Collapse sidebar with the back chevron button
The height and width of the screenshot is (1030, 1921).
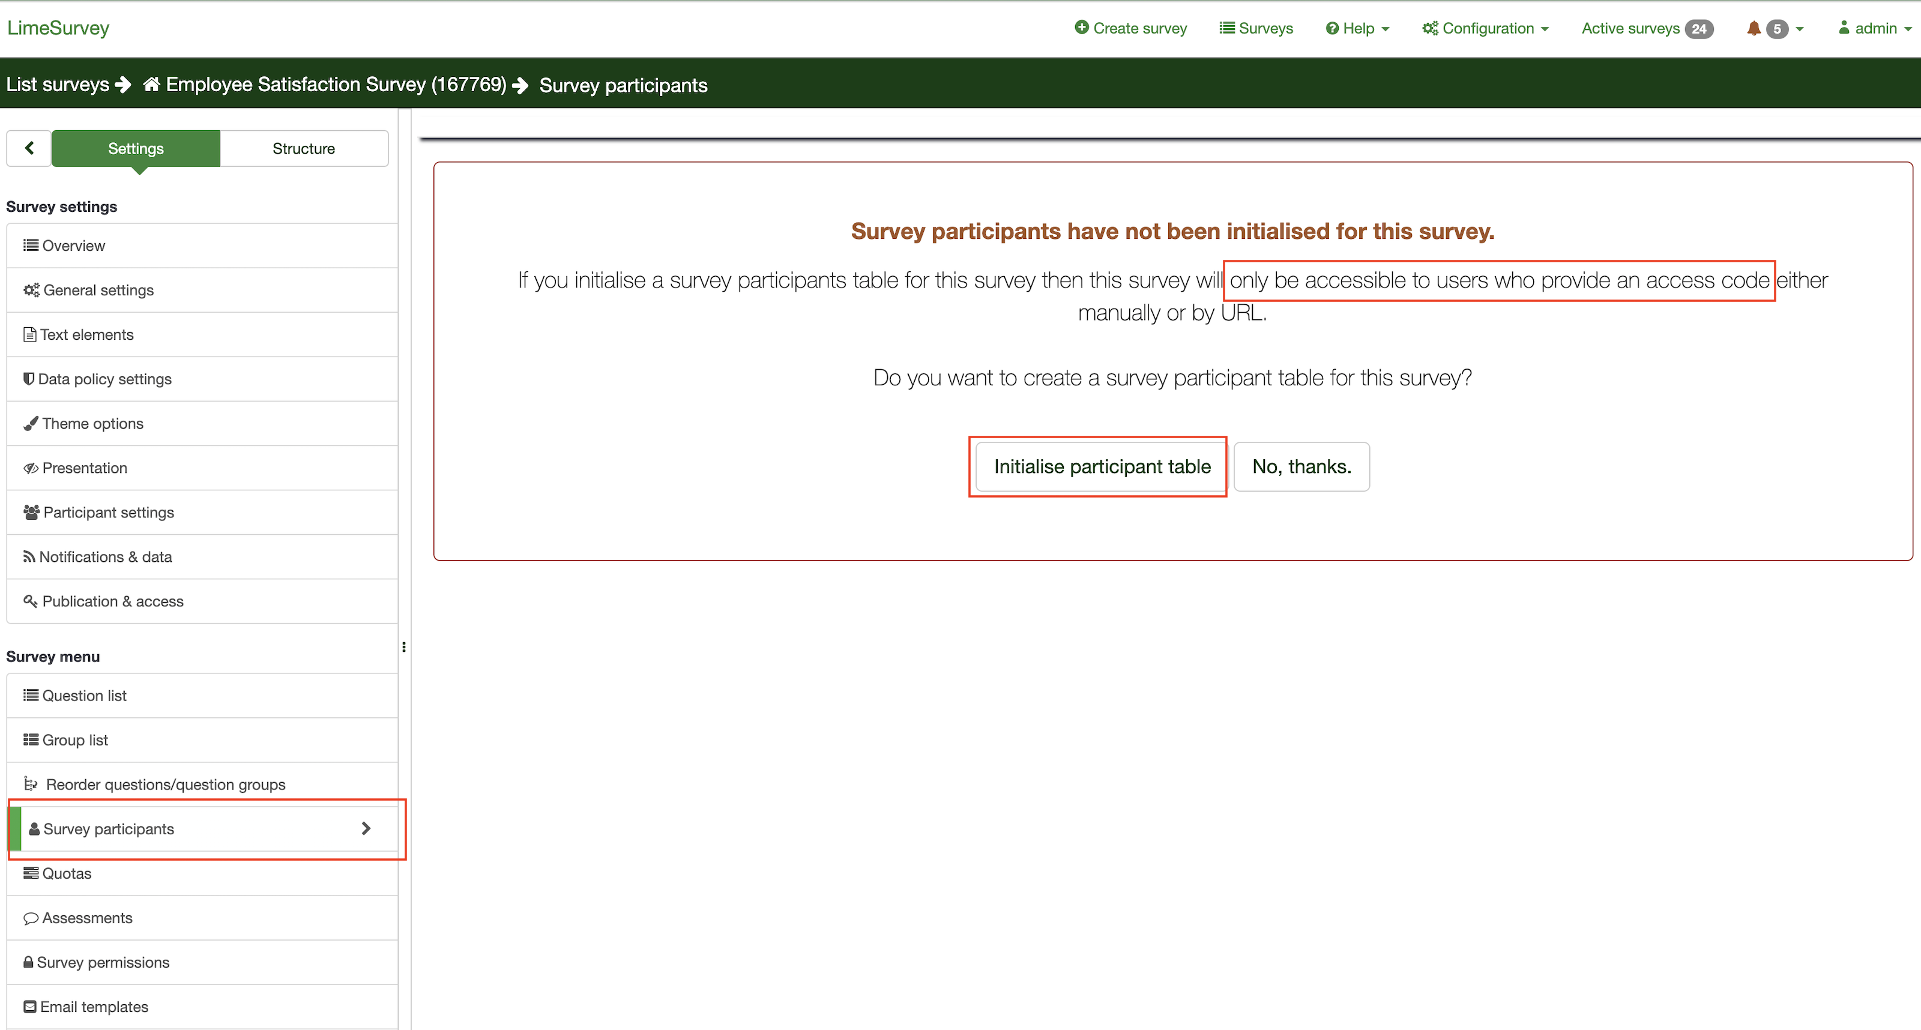(x=29, y=148)
